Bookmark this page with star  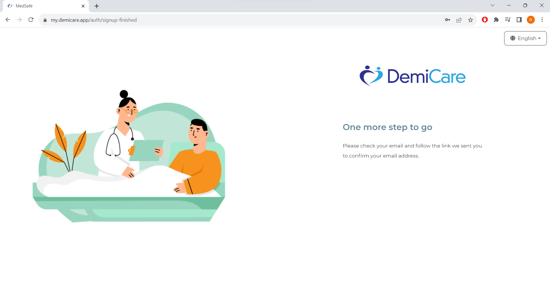(470, 20)
